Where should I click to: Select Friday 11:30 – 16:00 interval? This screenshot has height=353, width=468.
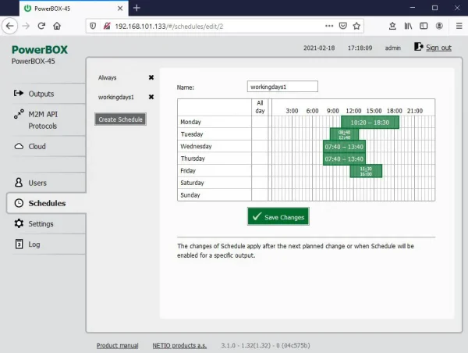366,171
